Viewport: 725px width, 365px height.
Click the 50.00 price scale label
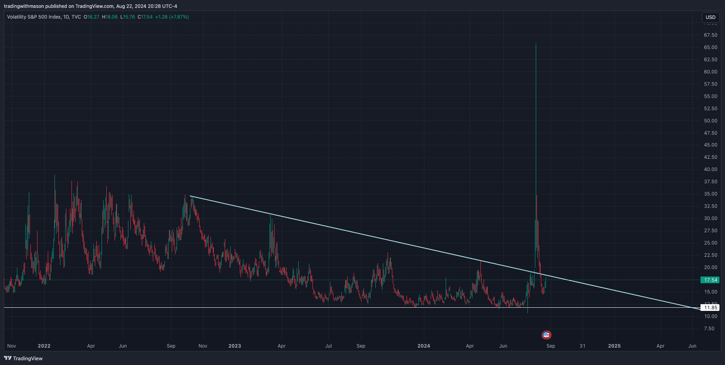pyautogui.click(x=710, y=121)
